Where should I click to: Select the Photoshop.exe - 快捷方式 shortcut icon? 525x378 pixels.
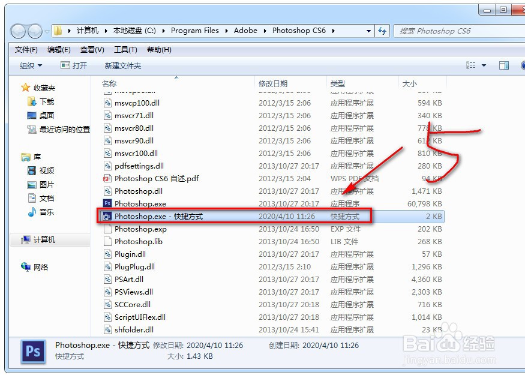tap(107, 216)
